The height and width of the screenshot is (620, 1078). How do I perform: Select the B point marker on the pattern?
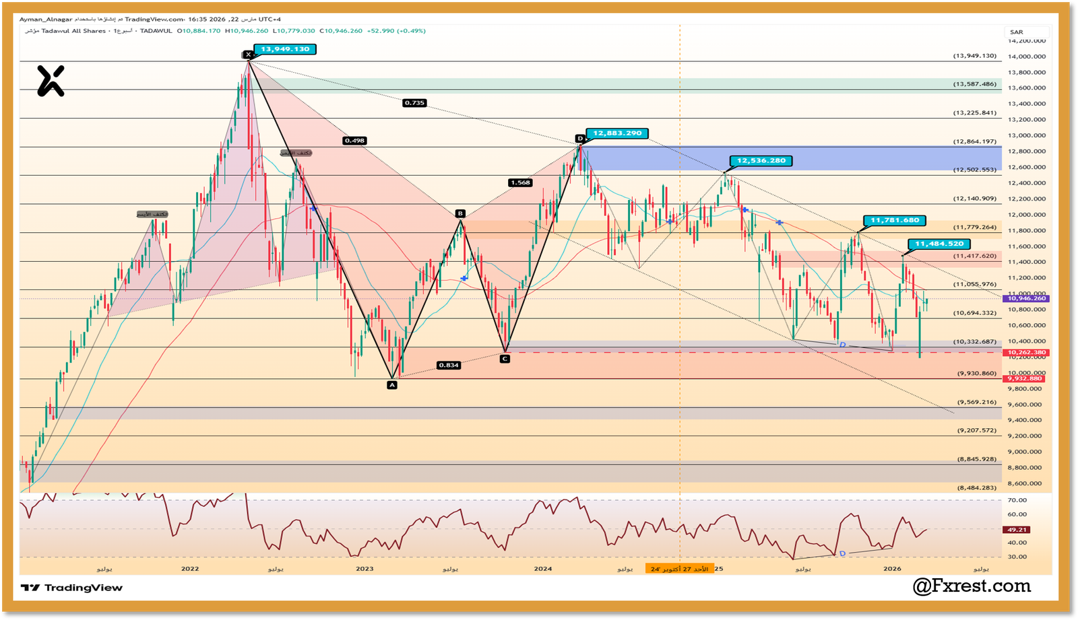[460, 213]
